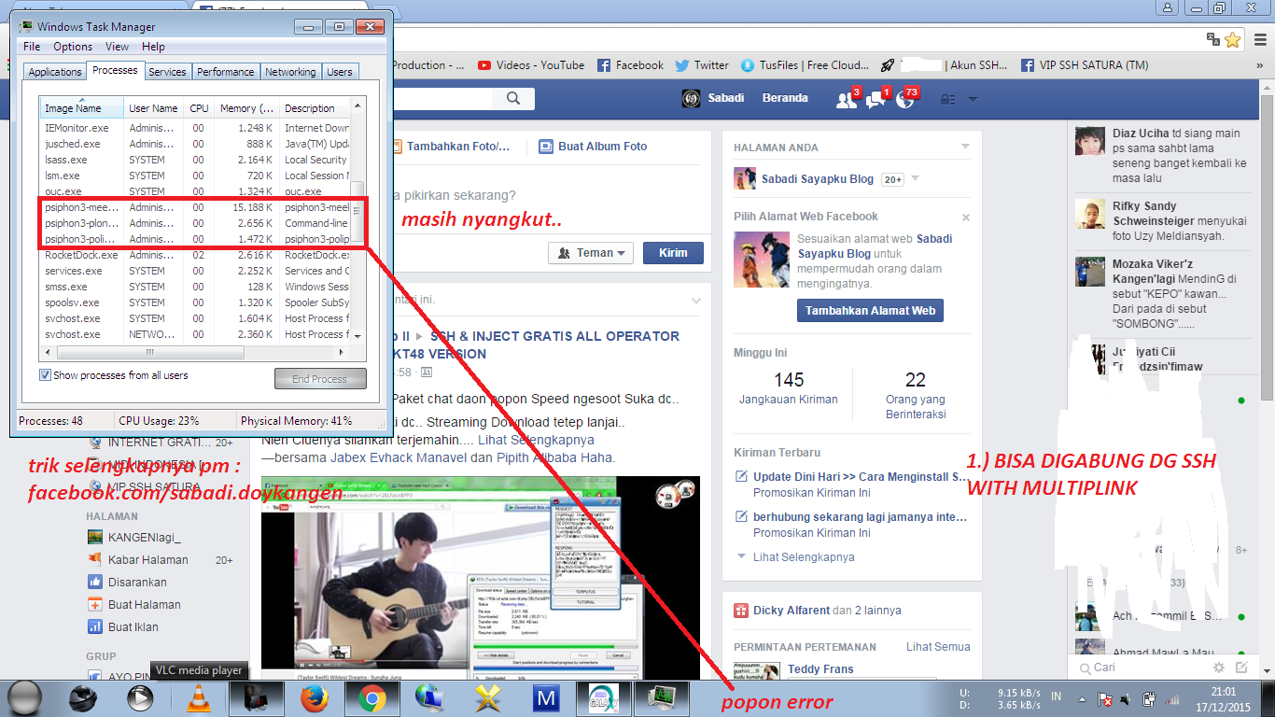Open the yellow X tool taskbar icon
This screenshot has height=717, width=1275.
(x=488, y=698)
